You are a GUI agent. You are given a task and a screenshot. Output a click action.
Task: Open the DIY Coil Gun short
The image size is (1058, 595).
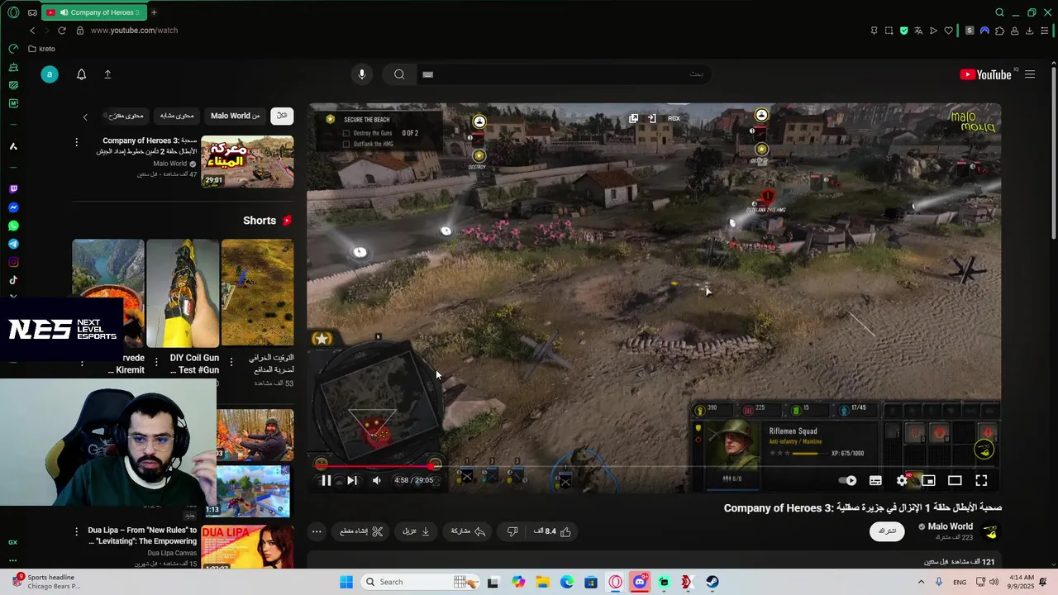tap(183, 293)
